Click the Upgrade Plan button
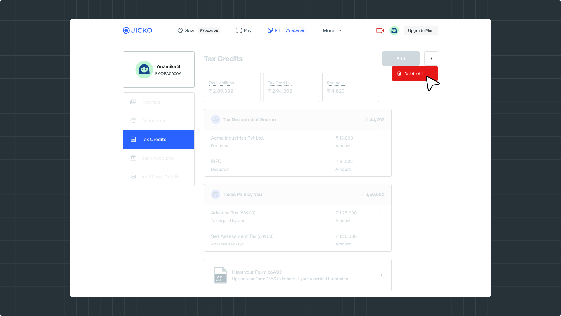The image size is (561, 316). (420, 30)
